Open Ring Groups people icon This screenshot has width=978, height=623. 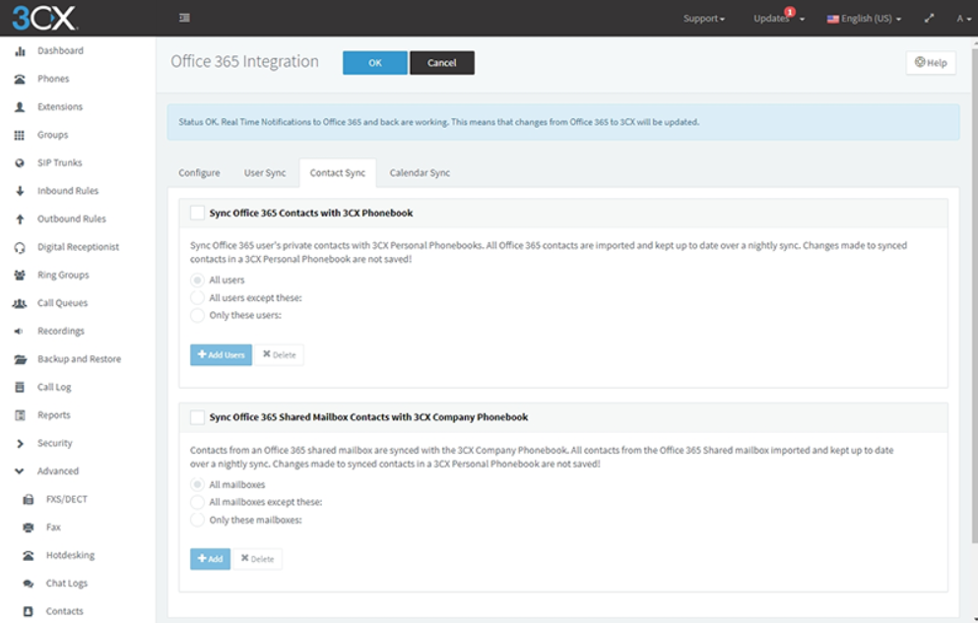[20, 276]
